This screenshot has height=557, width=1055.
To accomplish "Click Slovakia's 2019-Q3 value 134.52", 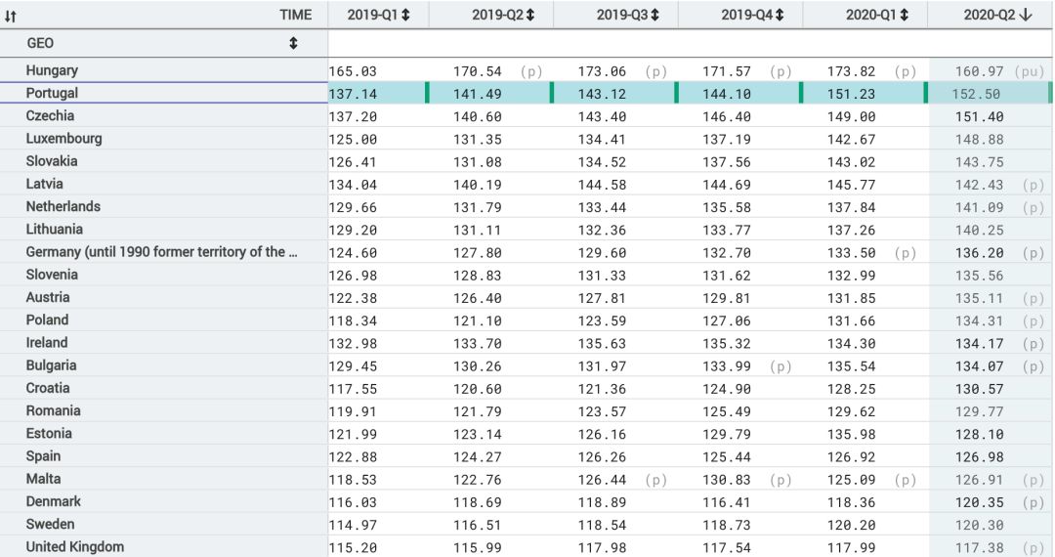I will [x=602, y=162].
